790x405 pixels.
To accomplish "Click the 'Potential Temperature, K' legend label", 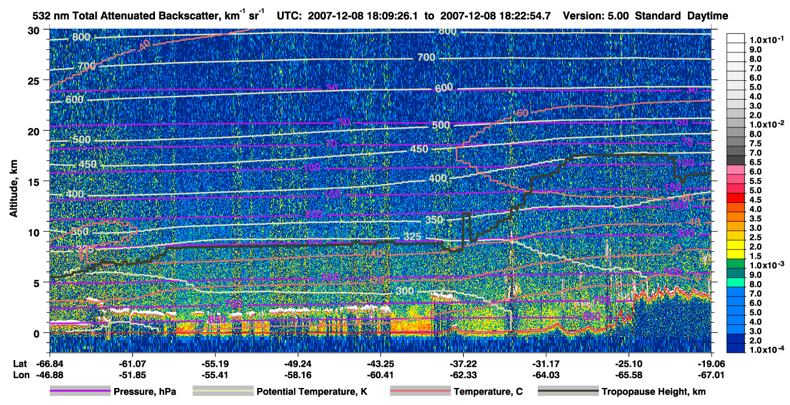I will point(312,392).
